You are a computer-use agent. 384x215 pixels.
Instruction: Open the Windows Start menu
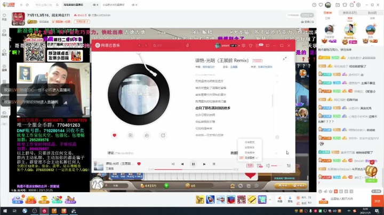coord(5,211)
